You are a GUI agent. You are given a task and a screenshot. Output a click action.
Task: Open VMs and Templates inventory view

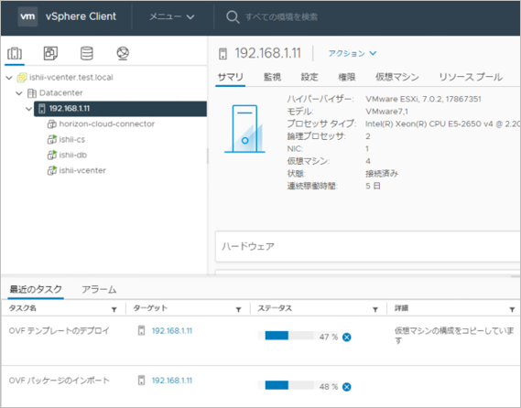point(50,53)
